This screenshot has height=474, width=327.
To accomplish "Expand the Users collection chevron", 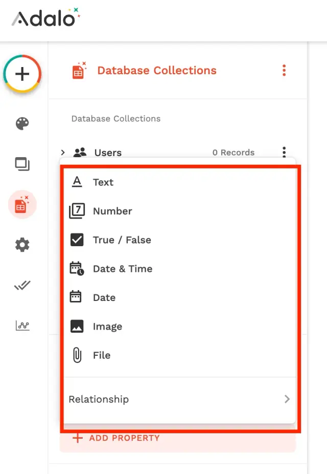I will tap(63, 153).
